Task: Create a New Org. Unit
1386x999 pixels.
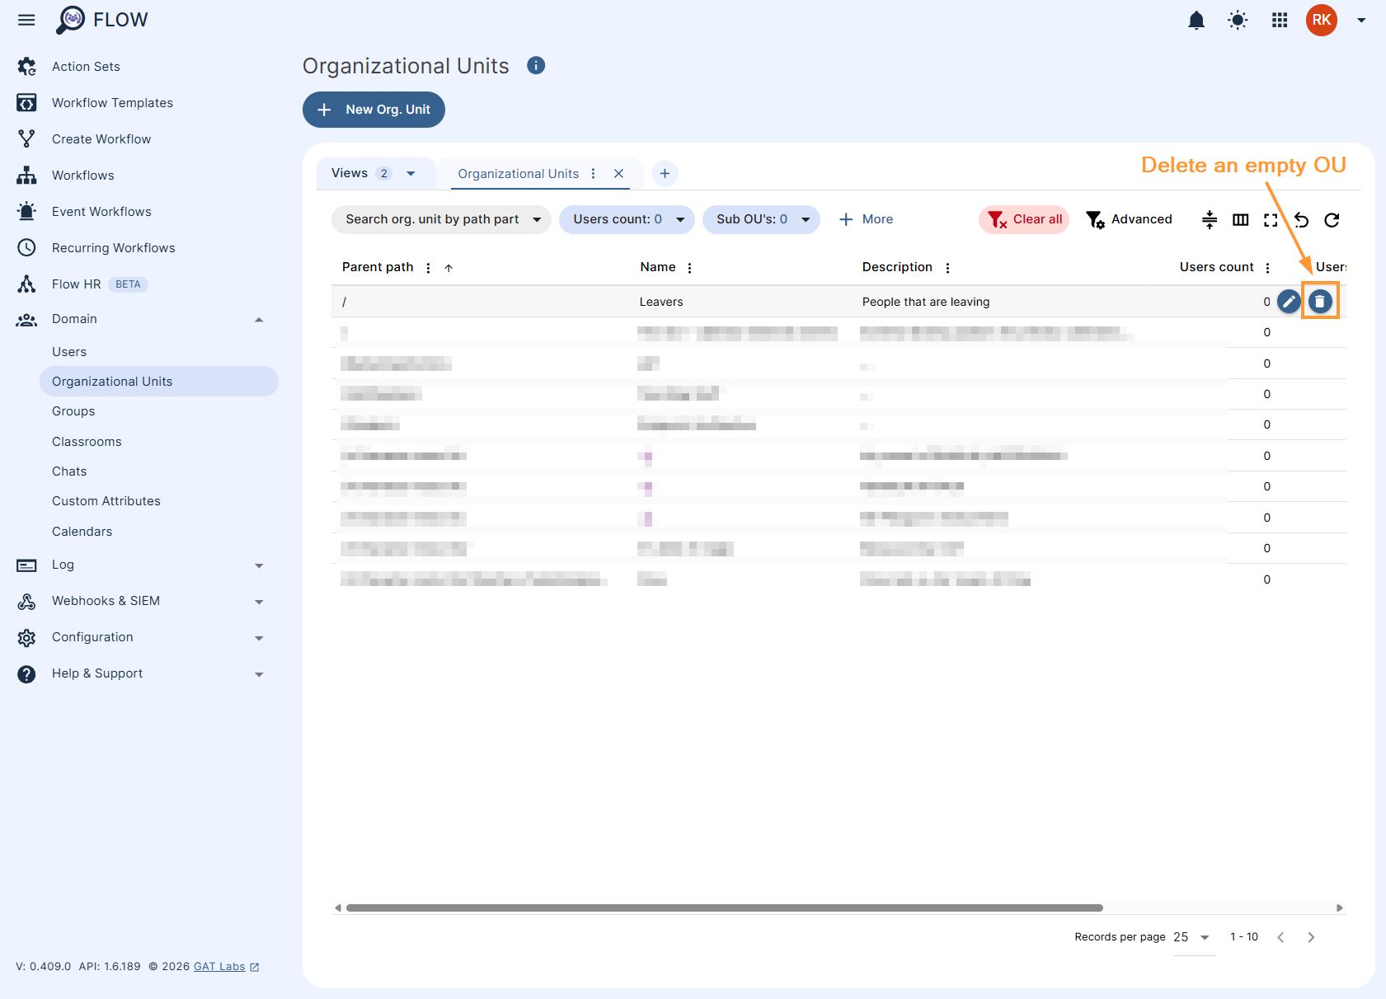Action: click(373, 109)
